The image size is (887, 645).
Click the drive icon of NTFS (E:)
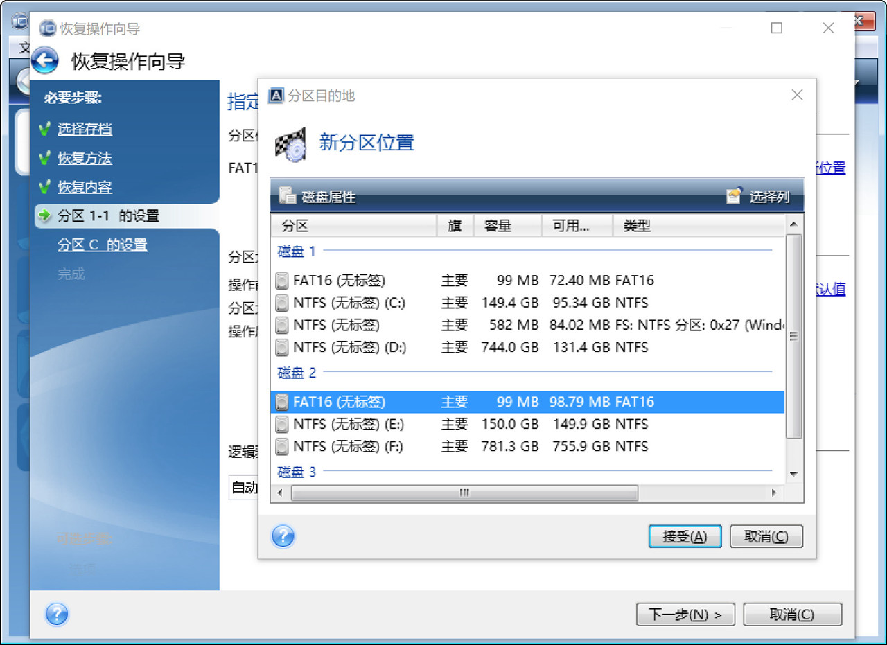tap(282, 424)
